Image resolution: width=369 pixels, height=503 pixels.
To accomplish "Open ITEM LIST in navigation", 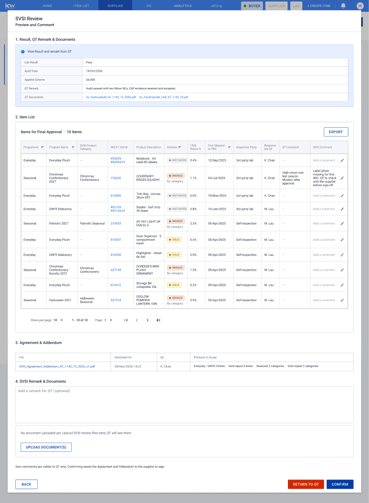I will [81, 6].
